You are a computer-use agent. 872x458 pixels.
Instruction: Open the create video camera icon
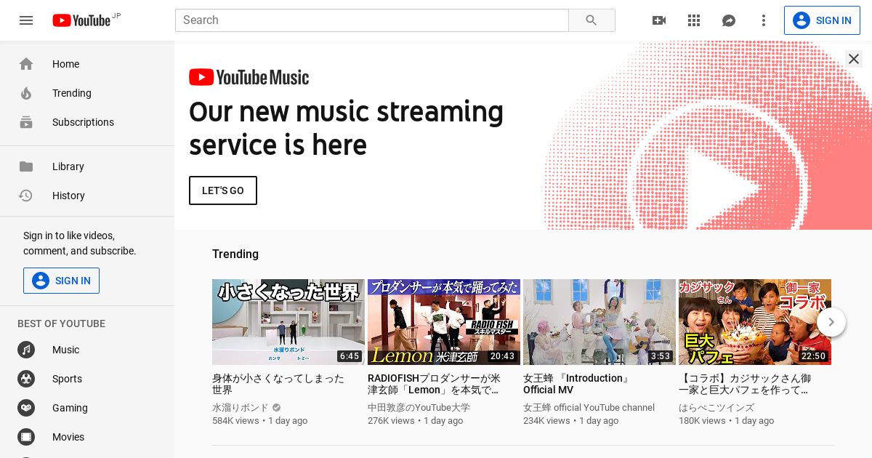[x=659, y=20]
